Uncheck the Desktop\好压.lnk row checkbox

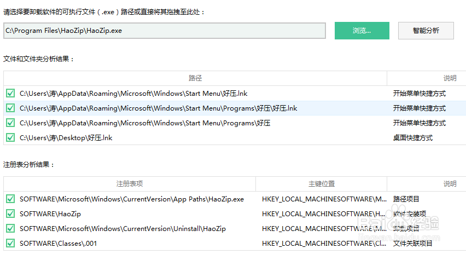click(10, 138)
